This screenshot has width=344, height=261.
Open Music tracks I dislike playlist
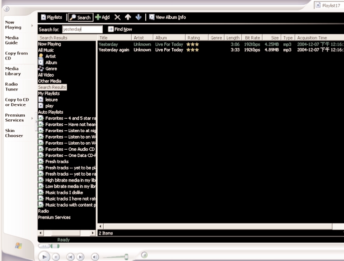click(x=61, y=193)
